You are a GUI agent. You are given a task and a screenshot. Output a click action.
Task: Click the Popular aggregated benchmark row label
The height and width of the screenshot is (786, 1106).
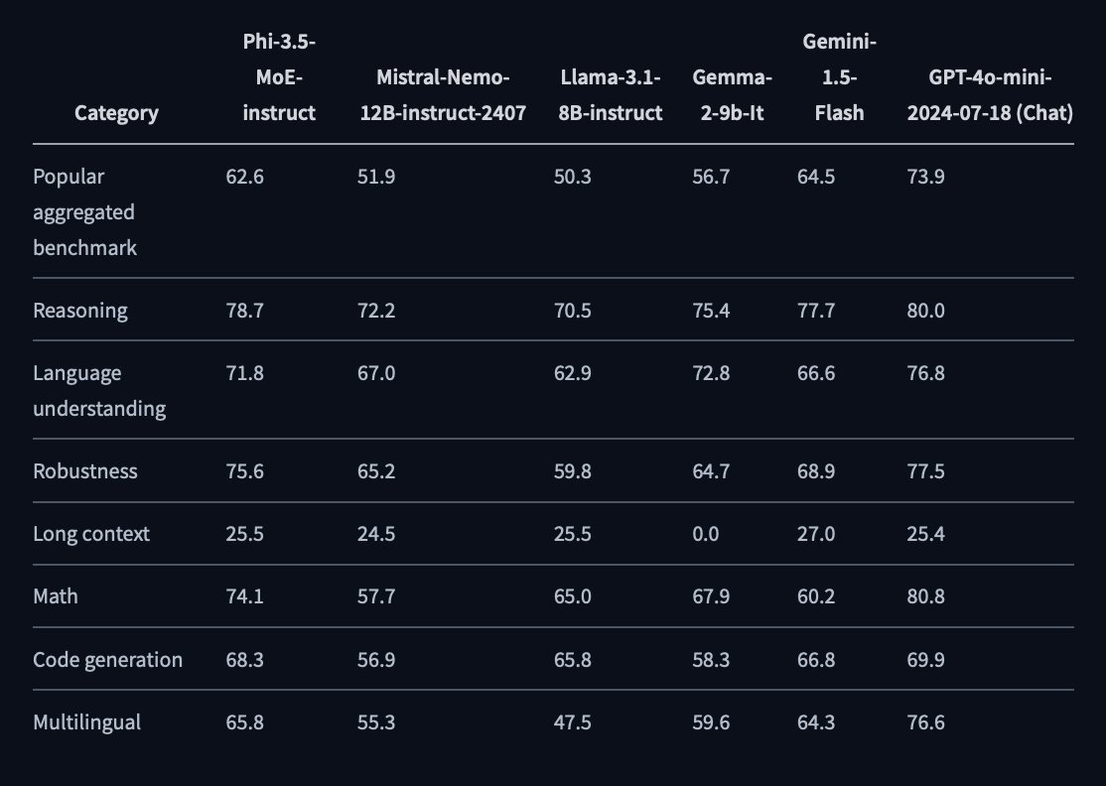(x=84, y=212)
